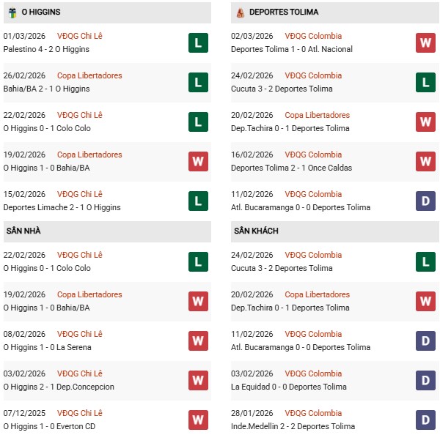Open Copa Libertadores link for Dep.Tachira match in top list
440x435 pixels.
tap(317, 115)
